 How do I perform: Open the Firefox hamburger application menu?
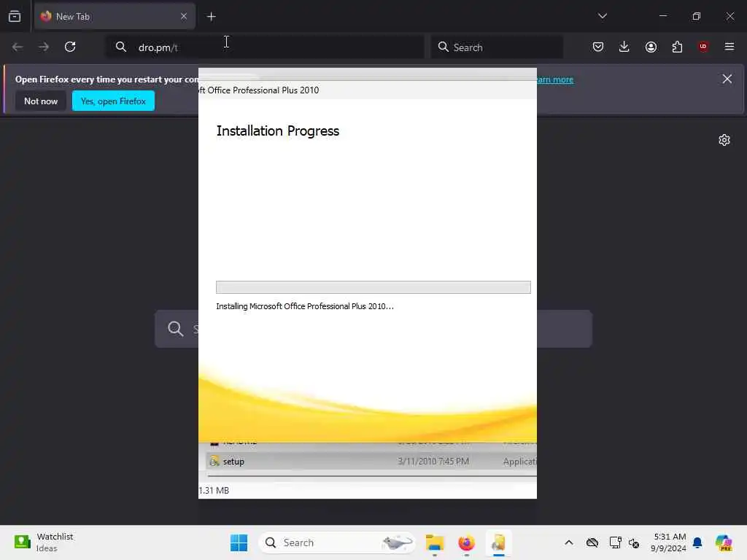click(x=729, y=47)
